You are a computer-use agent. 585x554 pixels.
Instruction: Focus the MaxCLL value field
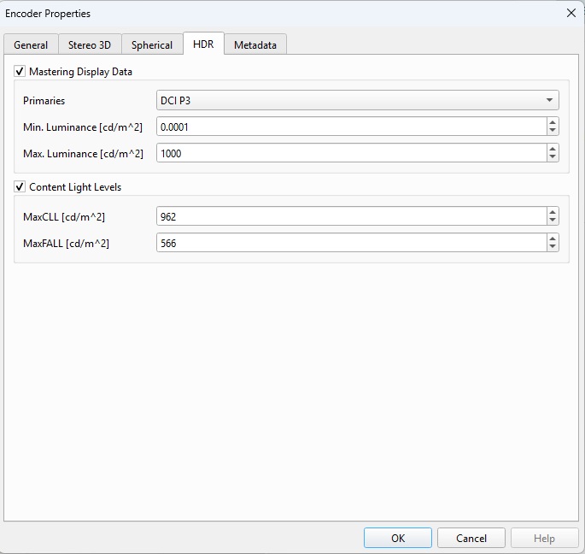click(351, 216)
